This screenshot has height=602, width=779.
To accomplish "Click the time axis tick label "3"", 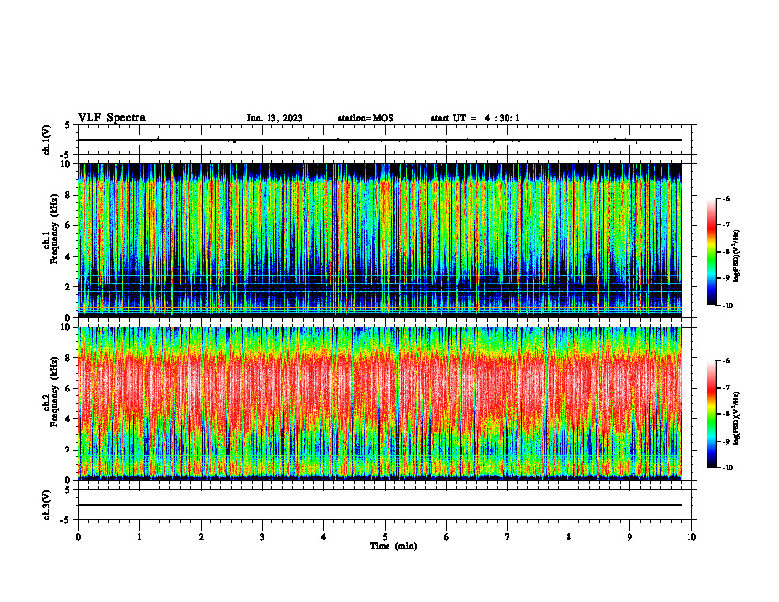I will tap(262, 537).
